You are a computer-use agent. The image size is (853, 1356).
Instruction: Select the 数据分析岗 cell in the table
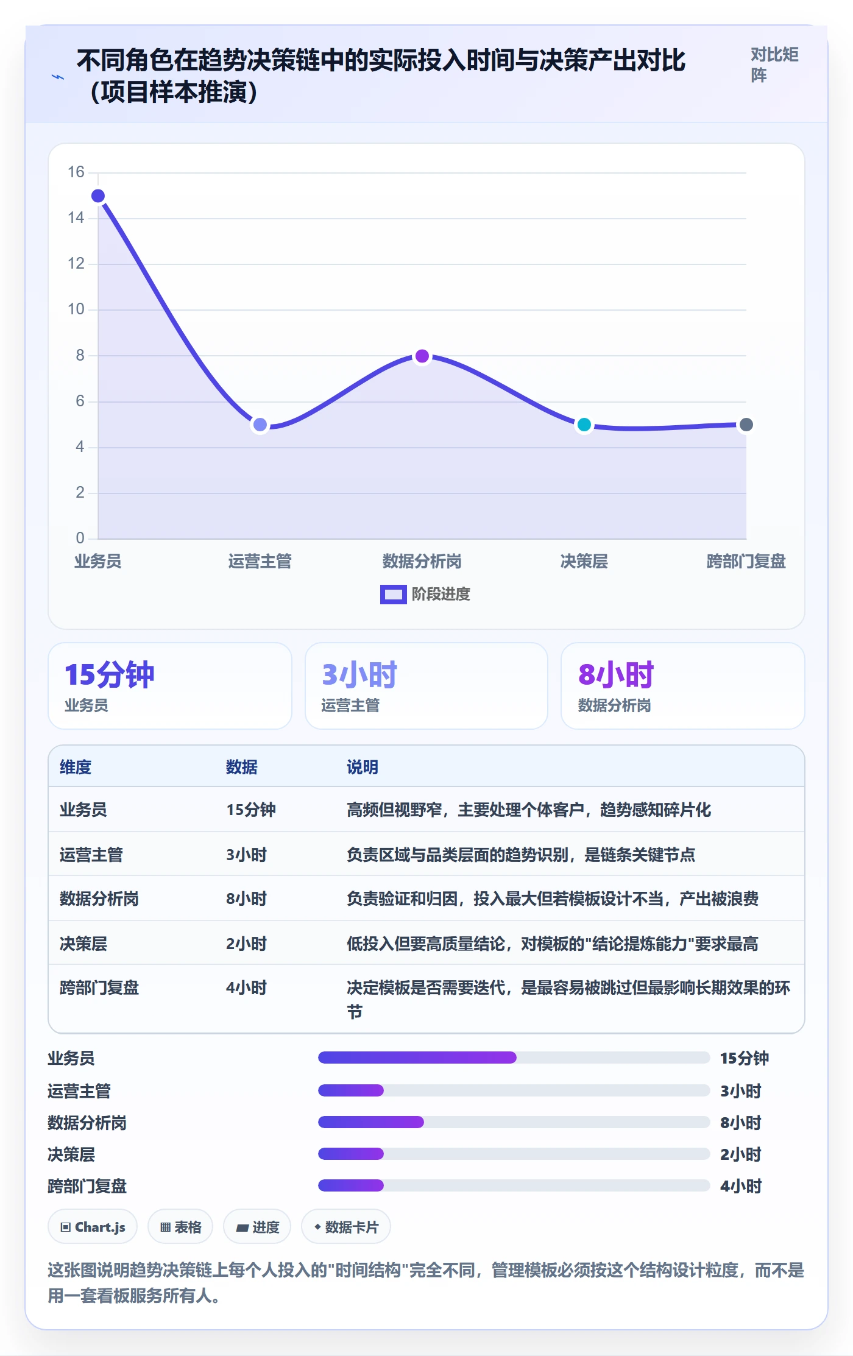(99, 899)
